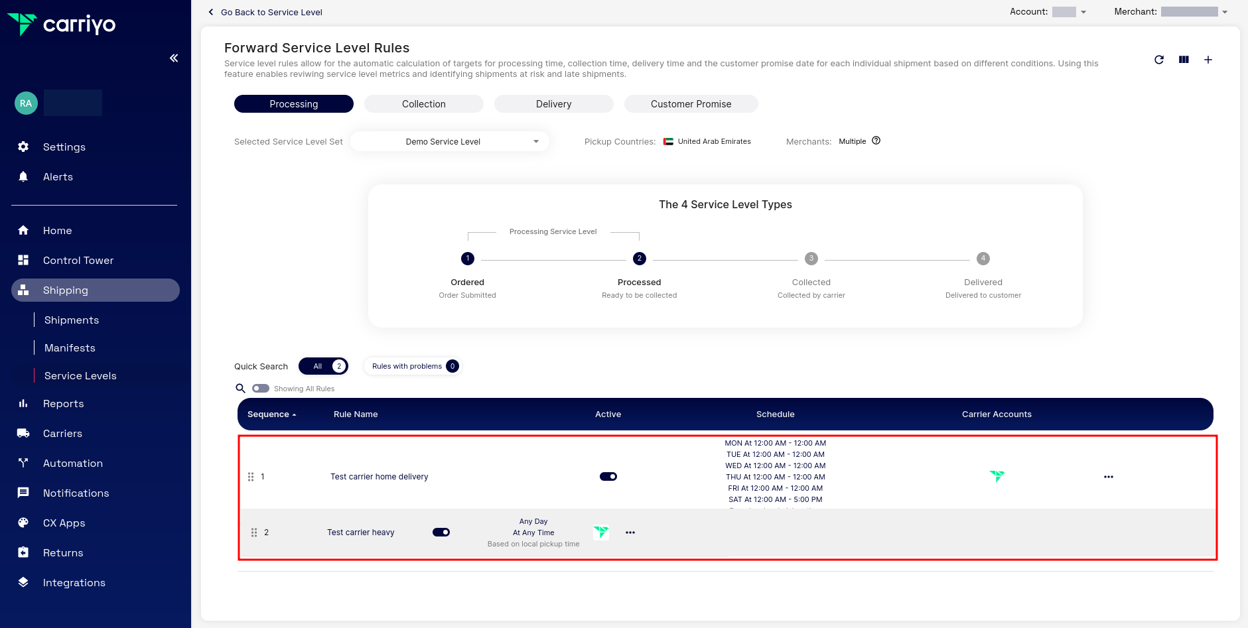
Task: Click drag handle of Test carrier home delivery
Action: (251, 477)
